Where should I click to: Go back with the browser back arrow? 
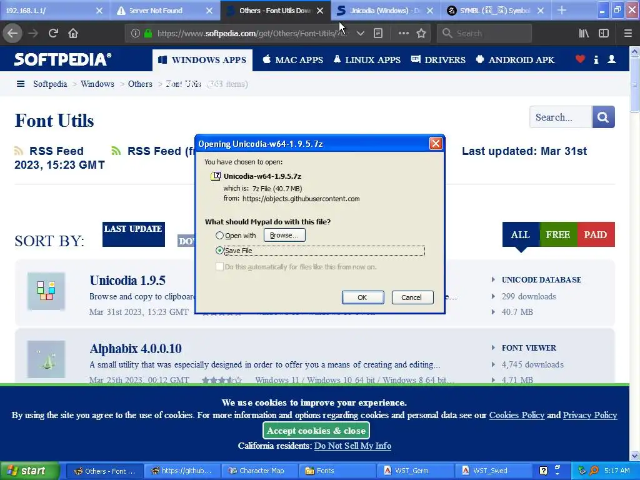12,34
